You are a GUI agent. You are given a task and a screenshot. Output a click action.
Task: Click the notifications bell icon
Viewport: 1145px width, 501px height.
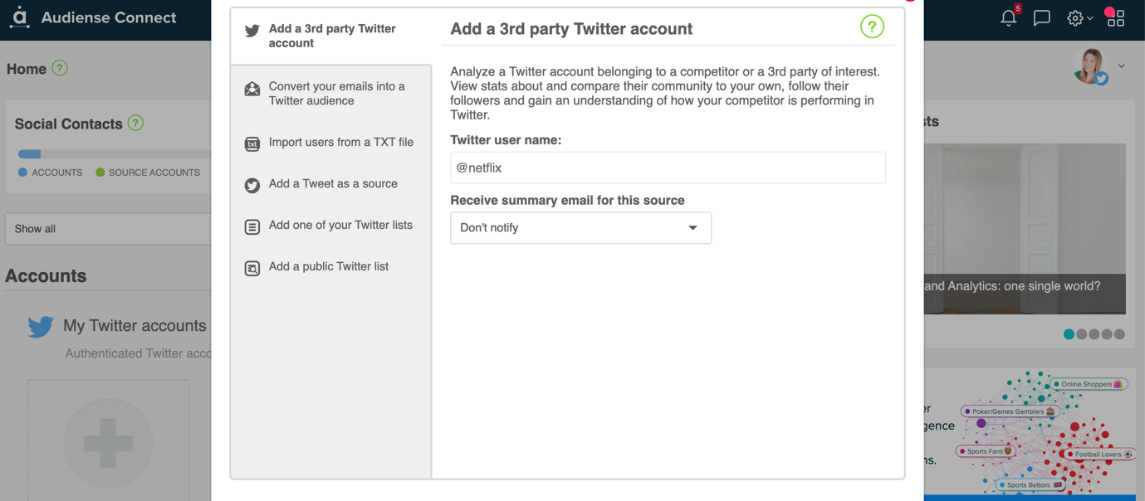coord(1008,17)
